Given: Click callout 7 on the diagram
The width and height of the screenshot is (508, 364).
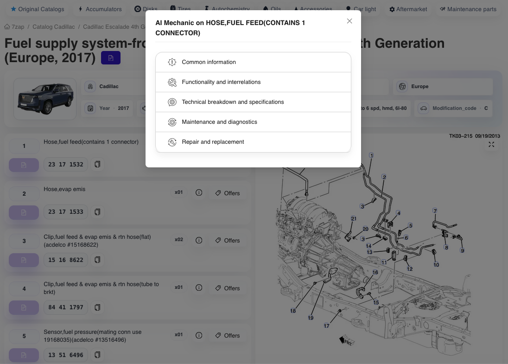Looking at the screenshot, I should [x=435, y=211].
